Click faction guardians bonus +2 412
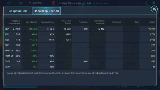The image size is (160, 90). pos(101,29)
